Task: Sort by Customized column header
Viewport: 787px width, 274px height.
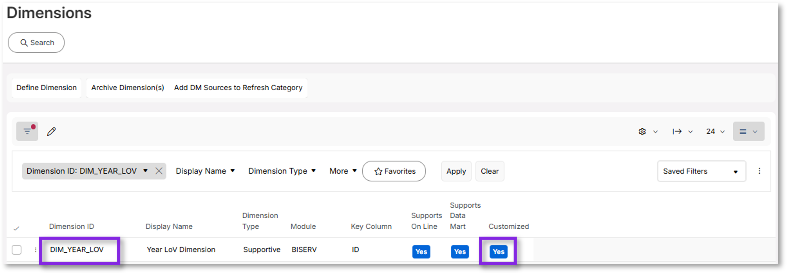Action: (x=509, y=227)
